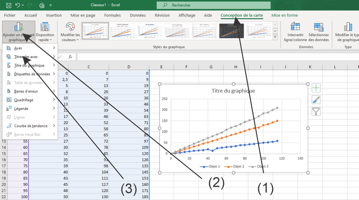Click the green plus chart elements button
The width and height of the screenshot is (359, 200).
point(316,88)
